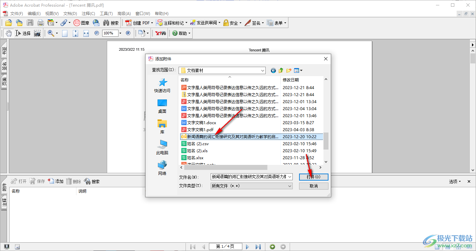Select 网络 in dialog sidebar

162,168
